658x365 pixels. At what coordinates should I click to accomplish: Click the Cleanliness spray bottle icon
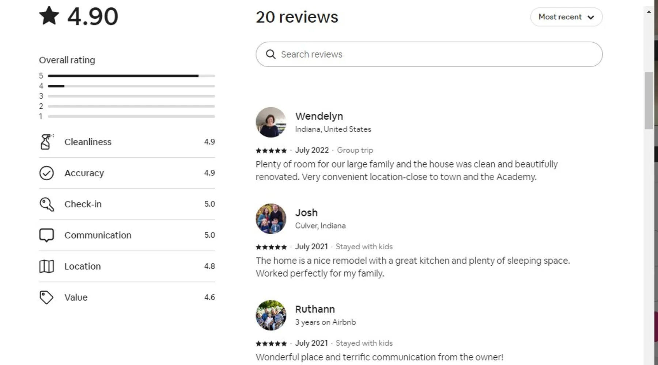[x=46, y=142]
